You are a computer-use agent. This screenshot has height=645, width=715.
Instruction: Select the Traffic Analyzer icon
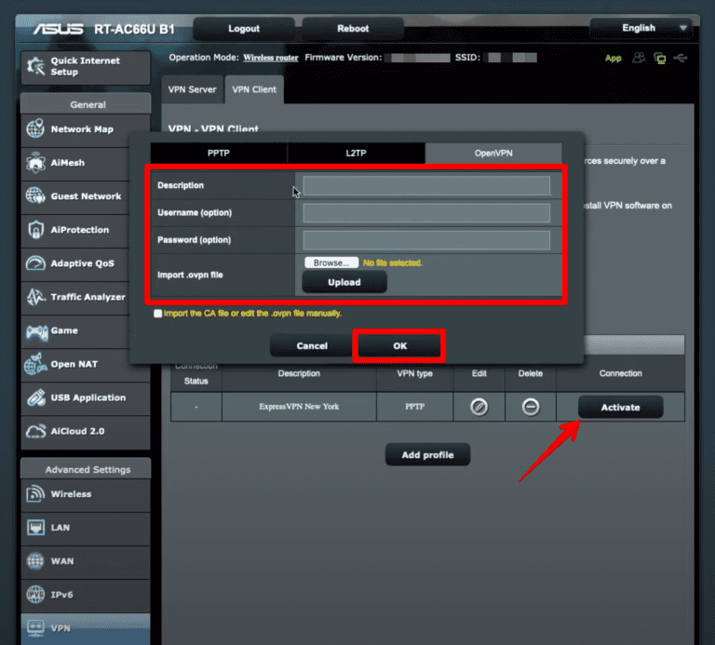point(35,297)
